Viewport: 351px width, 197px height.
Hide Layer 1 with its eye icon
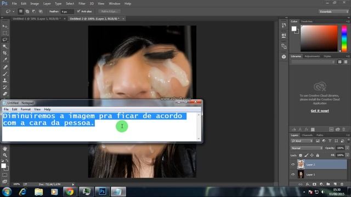(x=293, y=175)
